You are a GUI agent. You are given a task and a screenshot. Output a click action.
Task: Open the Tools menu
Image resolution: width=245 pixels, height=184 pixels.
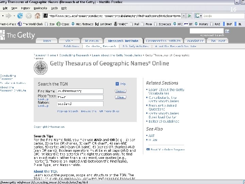pos(54,8)
